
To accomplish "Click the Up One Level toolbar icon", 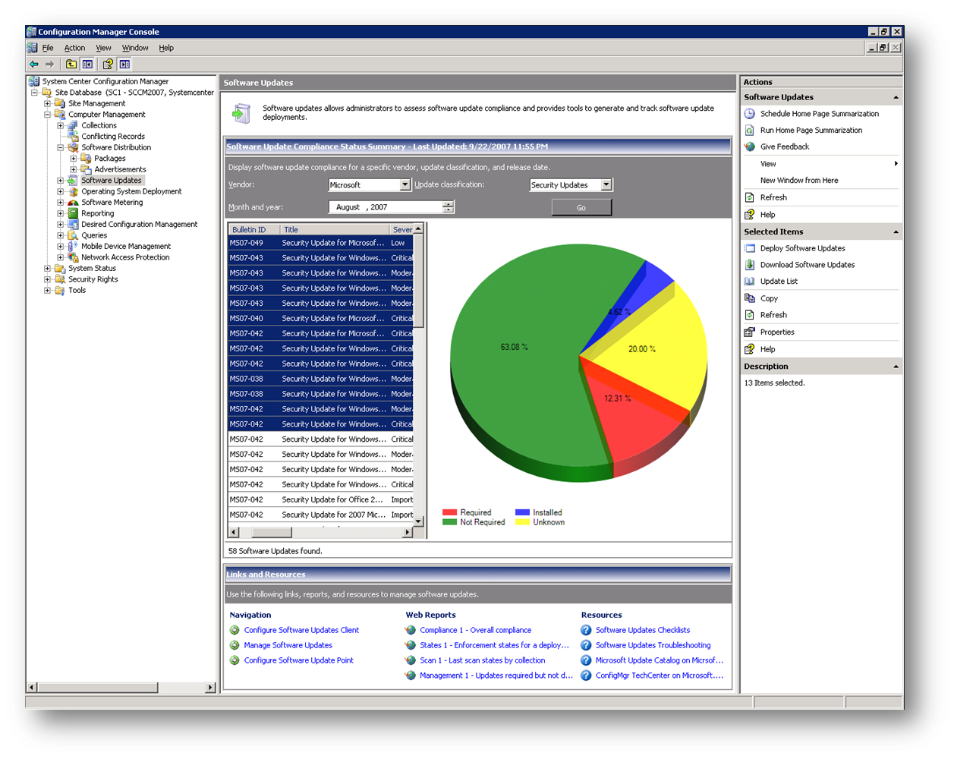I will (x=71, y=65).
